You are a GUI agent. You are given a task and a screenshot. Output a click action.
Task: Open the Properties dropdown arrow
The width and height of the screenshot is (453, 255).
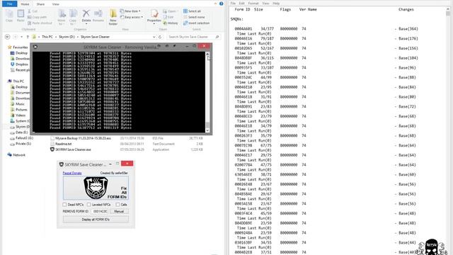tap(154, 23)
